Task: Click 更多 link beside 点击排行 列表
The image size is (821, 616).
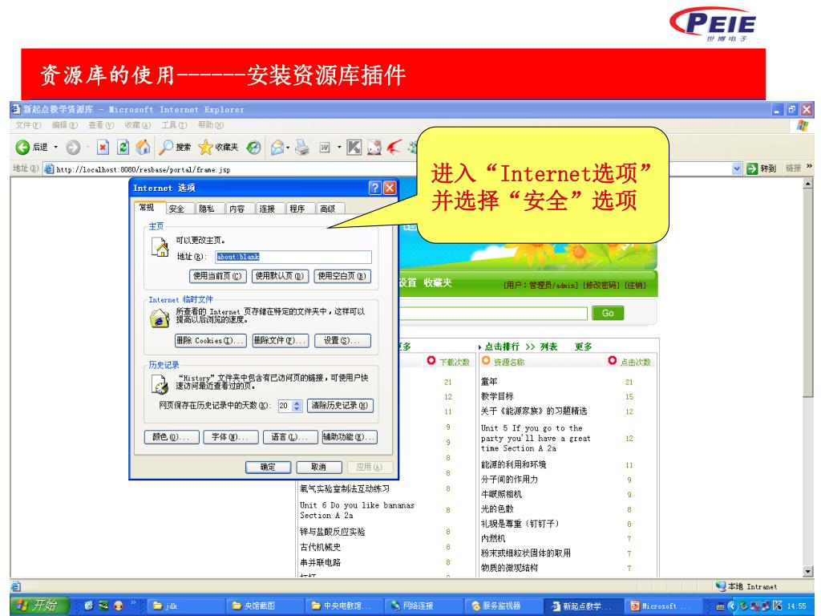Action: pos(584,346)
